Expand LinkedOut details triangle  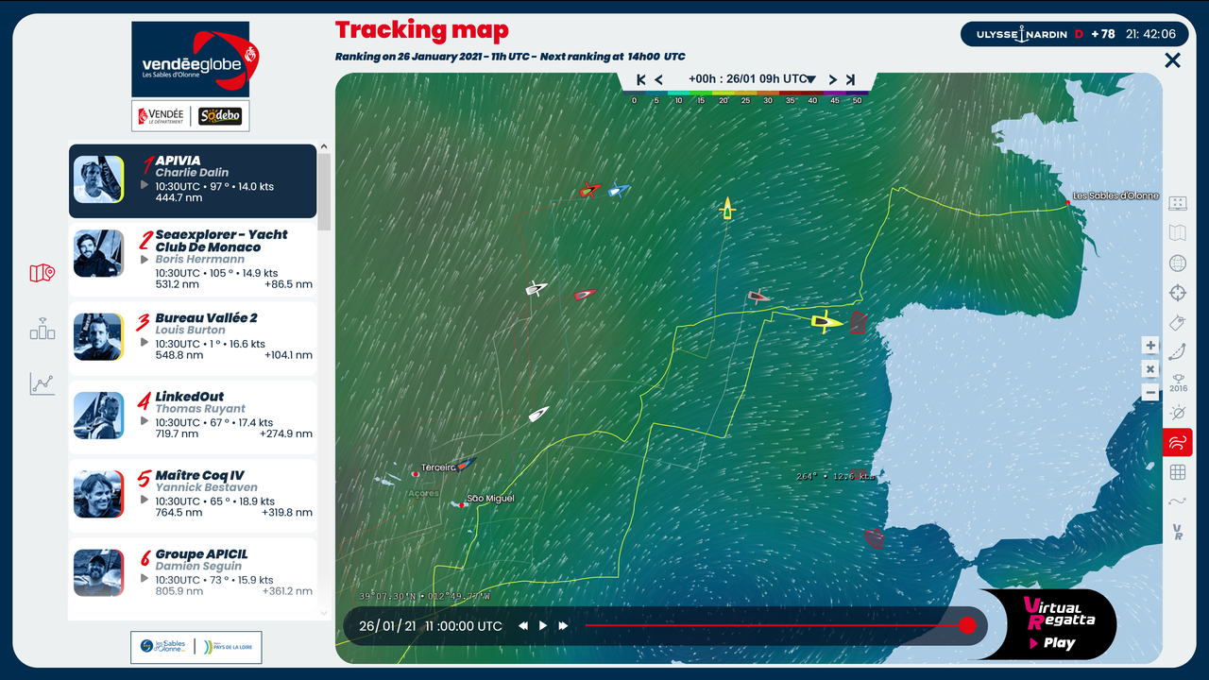[145, 422]
